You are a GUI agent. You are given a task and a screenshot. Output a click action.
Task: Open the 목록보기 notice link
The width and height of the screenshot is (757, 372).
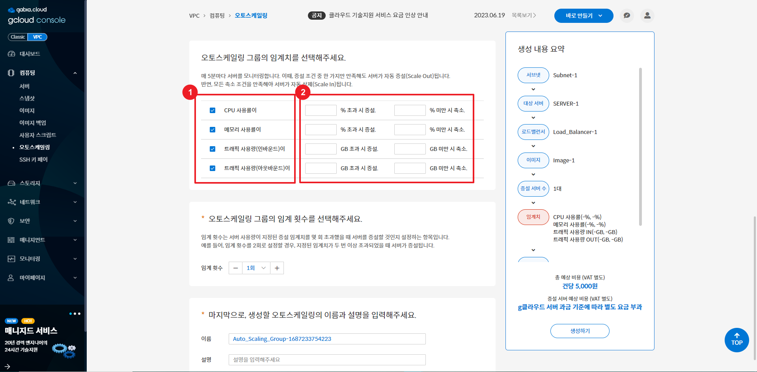coord(524,15)
